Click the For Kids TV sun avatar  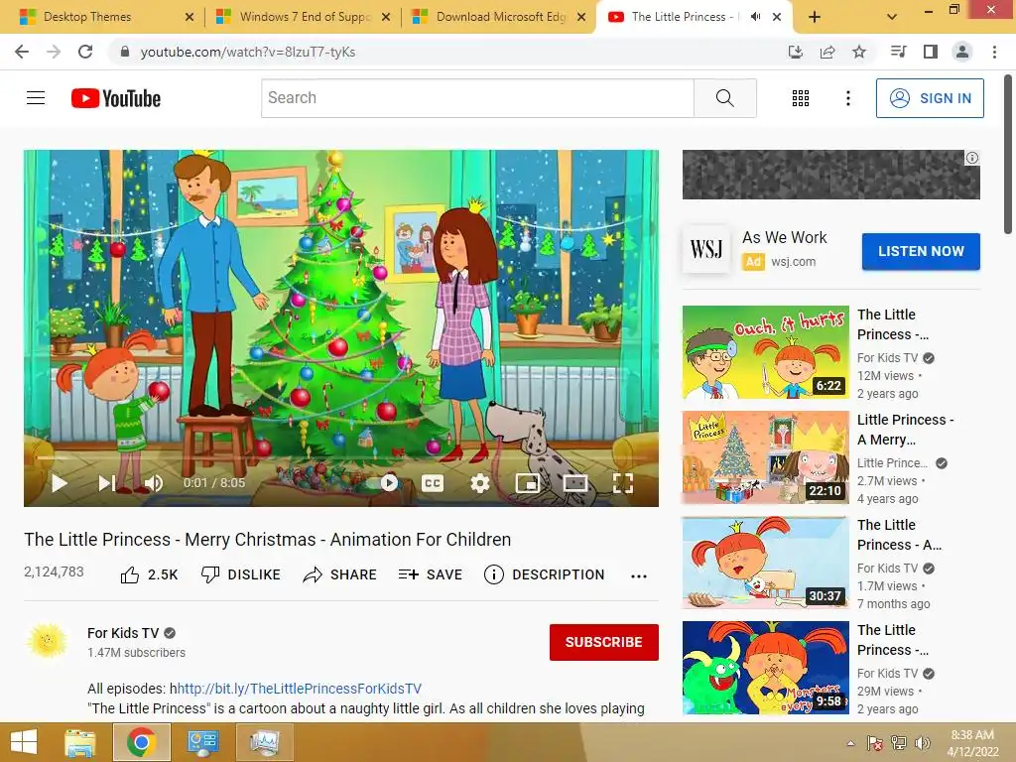48,641
